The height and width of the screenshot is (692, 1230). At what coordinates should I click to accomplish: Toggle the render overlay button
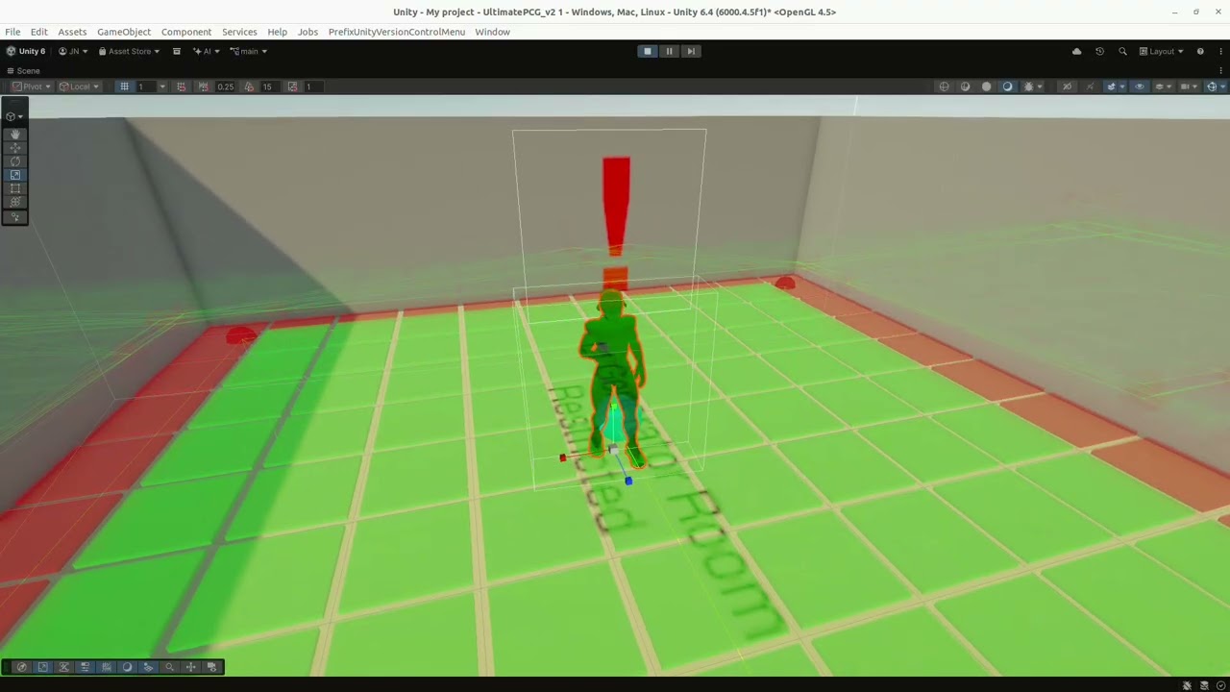pyautogui.click(x=1160, y=86)
